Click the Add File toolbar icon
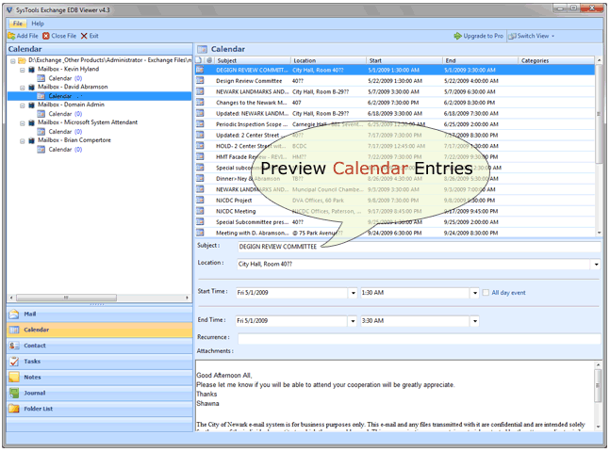The image size is (610, 452). coord(11,36)
